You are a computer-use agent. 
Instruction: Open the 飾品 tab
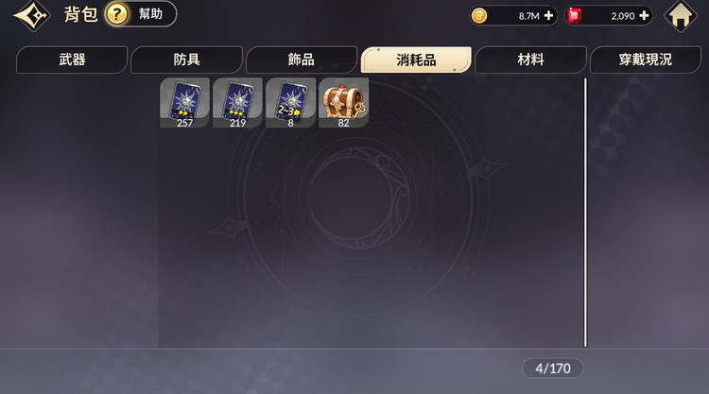point(302,60)
